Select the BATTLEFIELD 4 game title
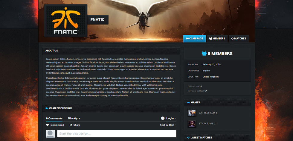The width and height of the screenshot is (293, 141). click(207, 113)
